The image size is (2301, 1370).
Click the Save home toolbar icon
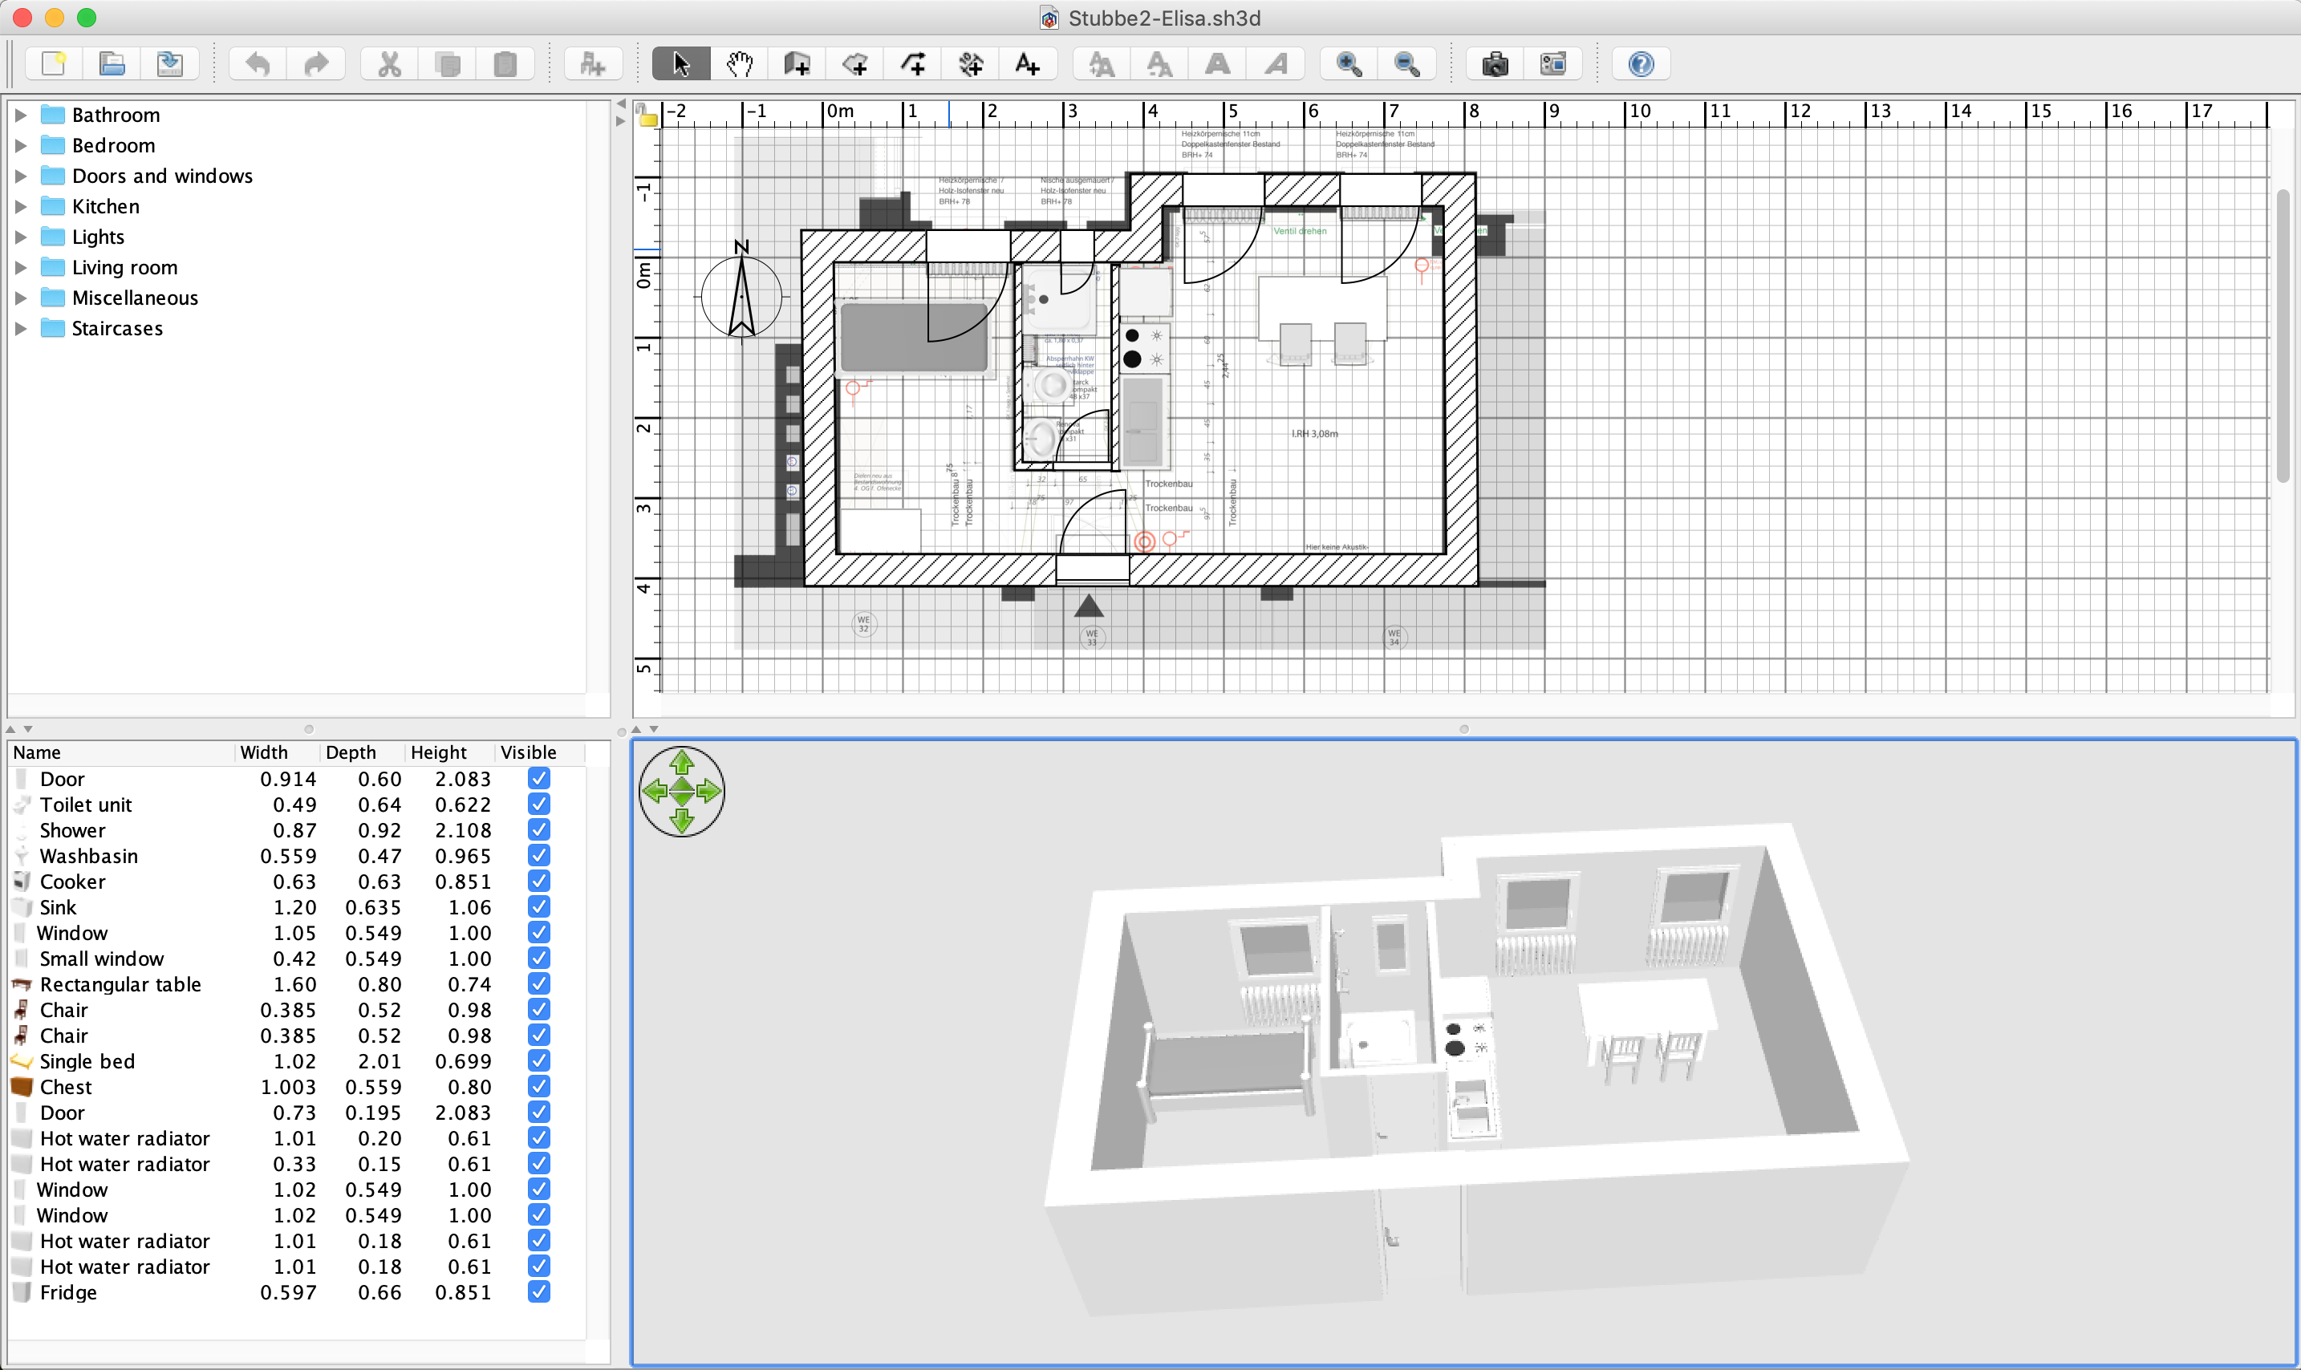(170, 63)
